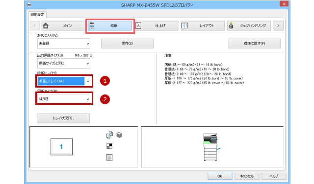Click the printer icon in title bar
This screenshot has height=184, width=314.
point(29,5)
